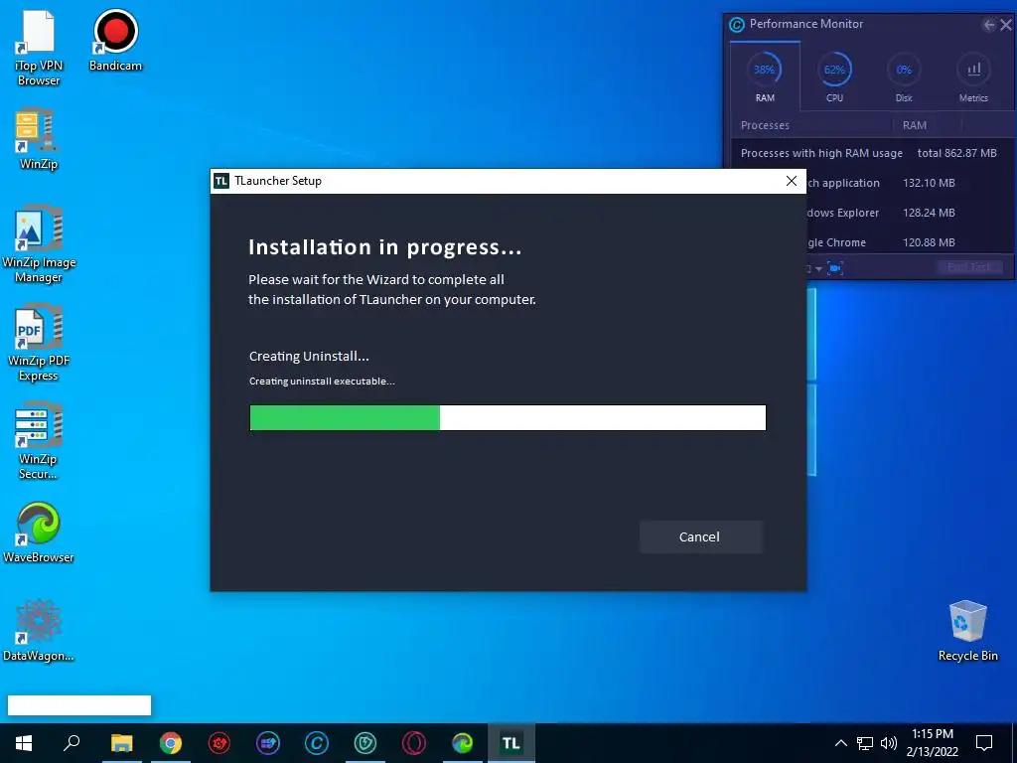This screenshot has width=1017, height=763.
Task: Click 'total 862.87 MB' text
Action: coord(956,153)
